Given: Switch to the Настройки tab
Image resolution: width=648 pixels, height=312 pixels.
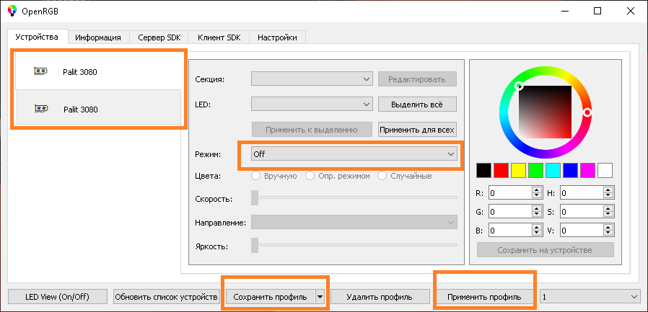Looking at the screenshot, I should [x=277, y=37].
